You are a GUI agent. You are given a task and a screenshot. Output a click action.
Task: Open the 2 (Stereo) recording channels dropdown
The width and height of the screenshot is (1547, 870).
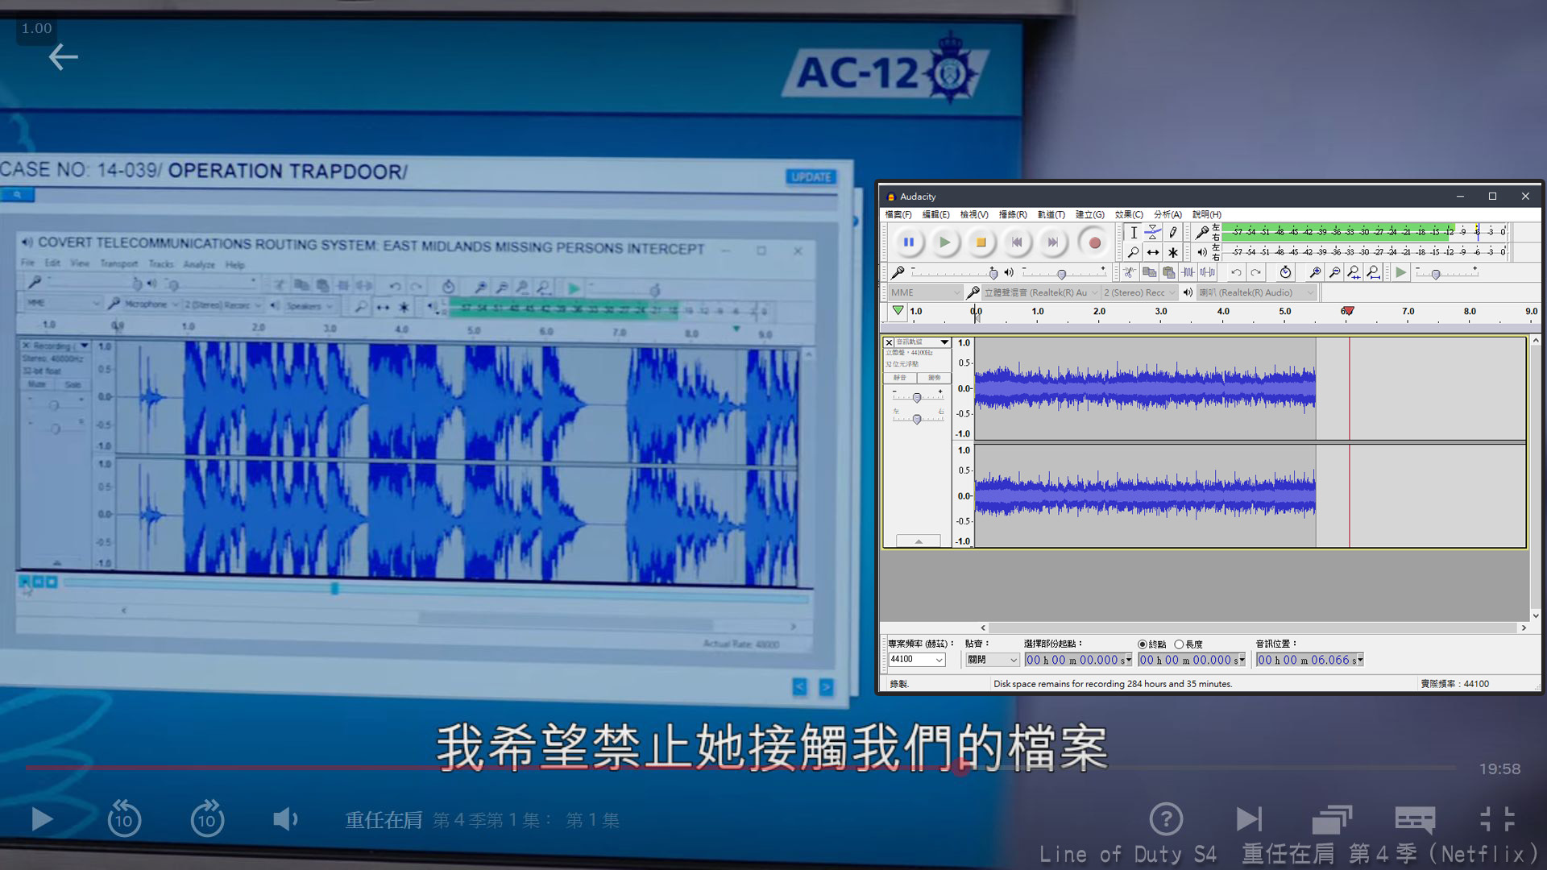point(1139,292)
